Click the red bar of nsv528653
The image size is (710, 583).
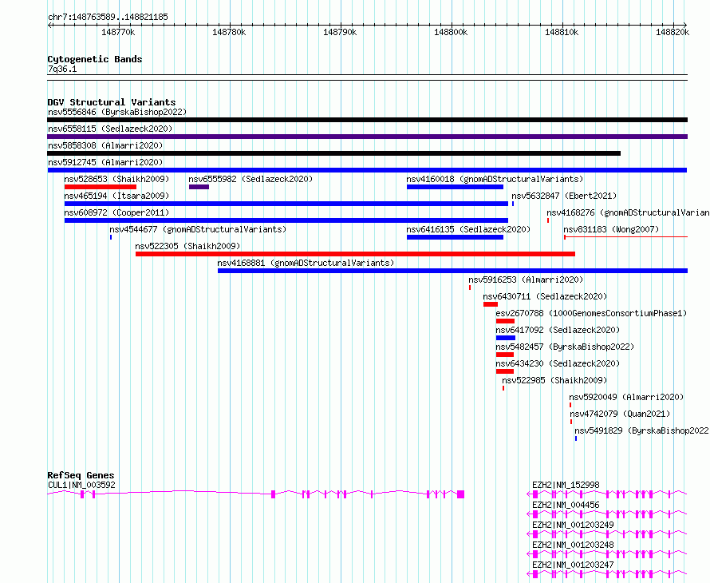point(101,187)
